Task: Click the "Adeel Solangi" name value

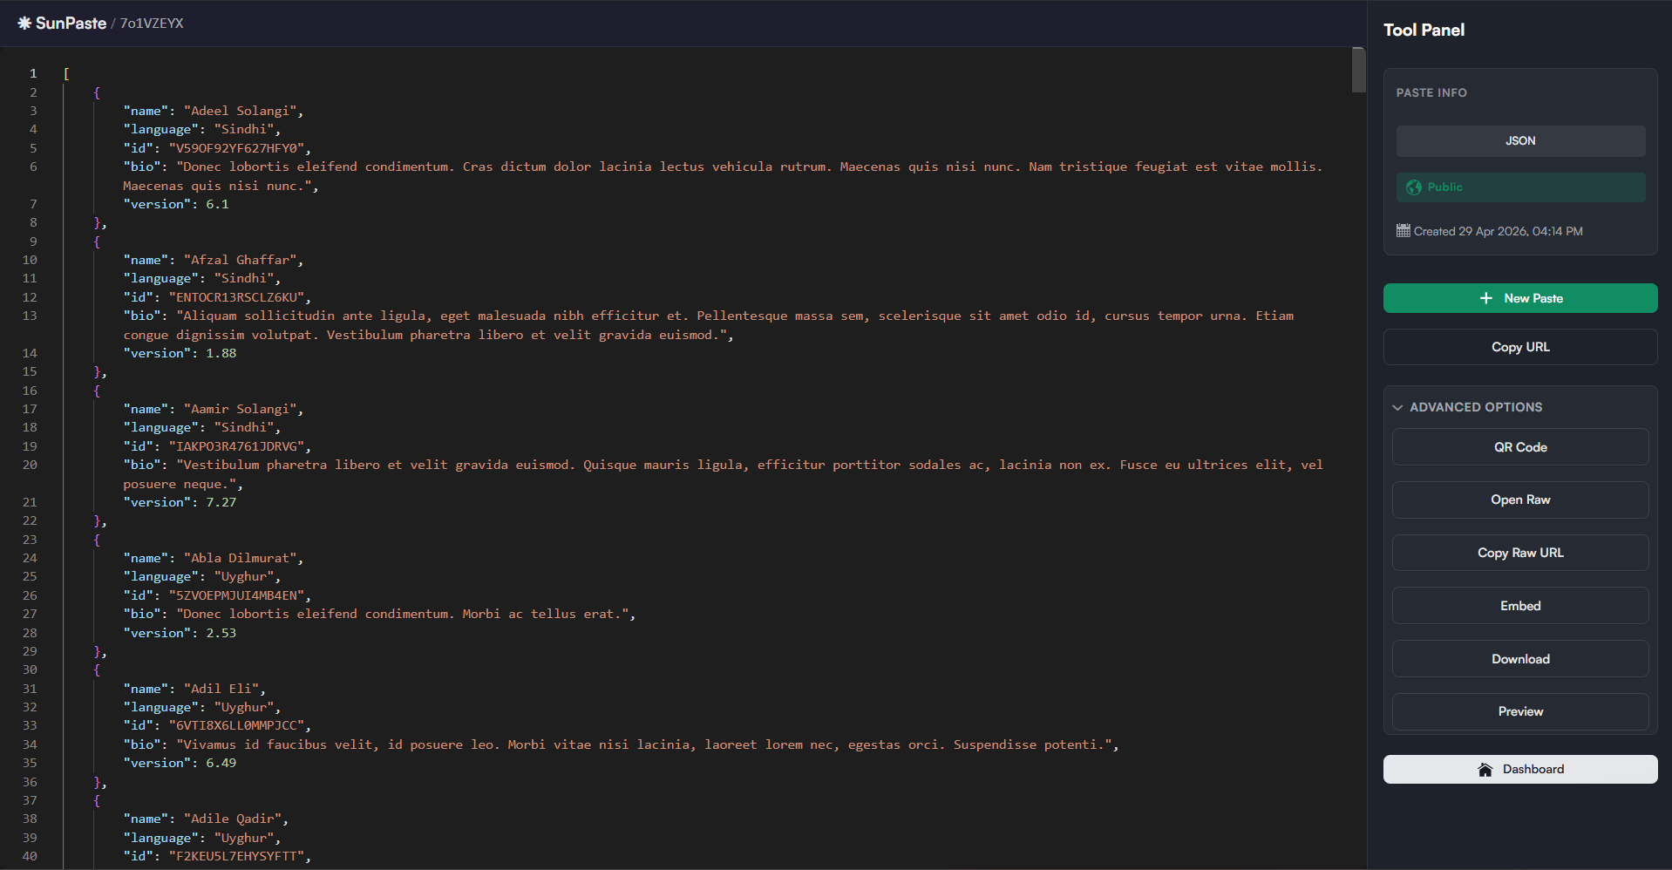Action: pos(240,111)
